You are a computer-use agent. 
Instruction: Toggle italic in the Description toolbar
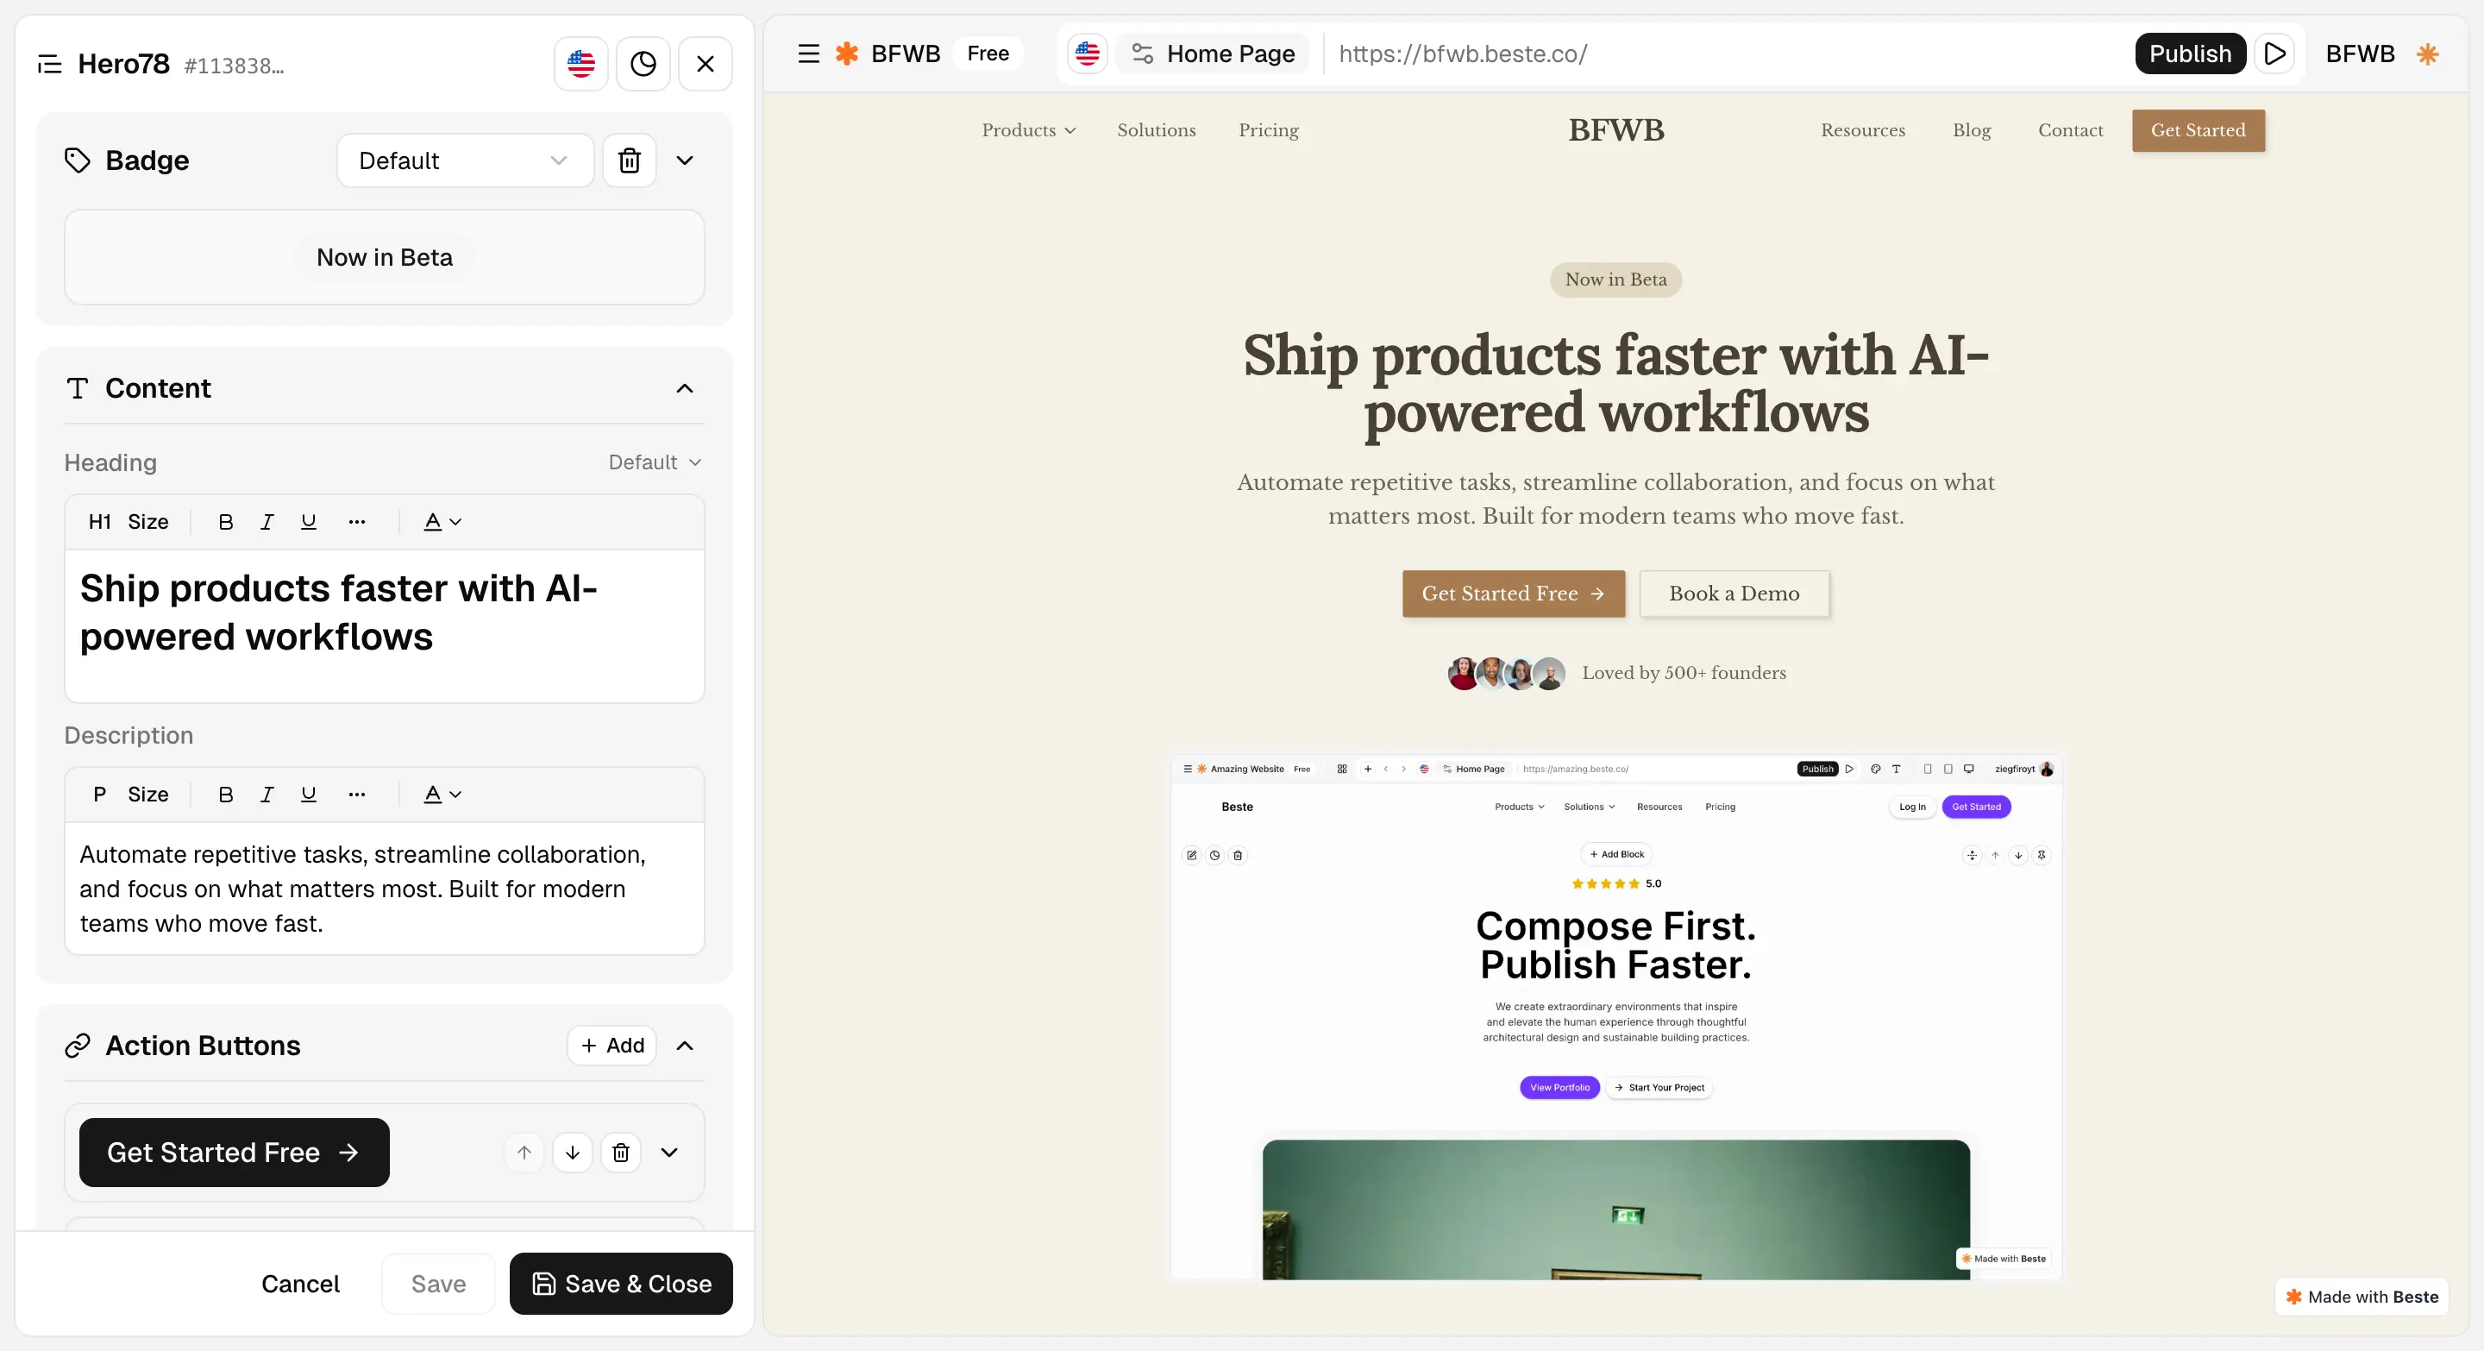(267, 795)
